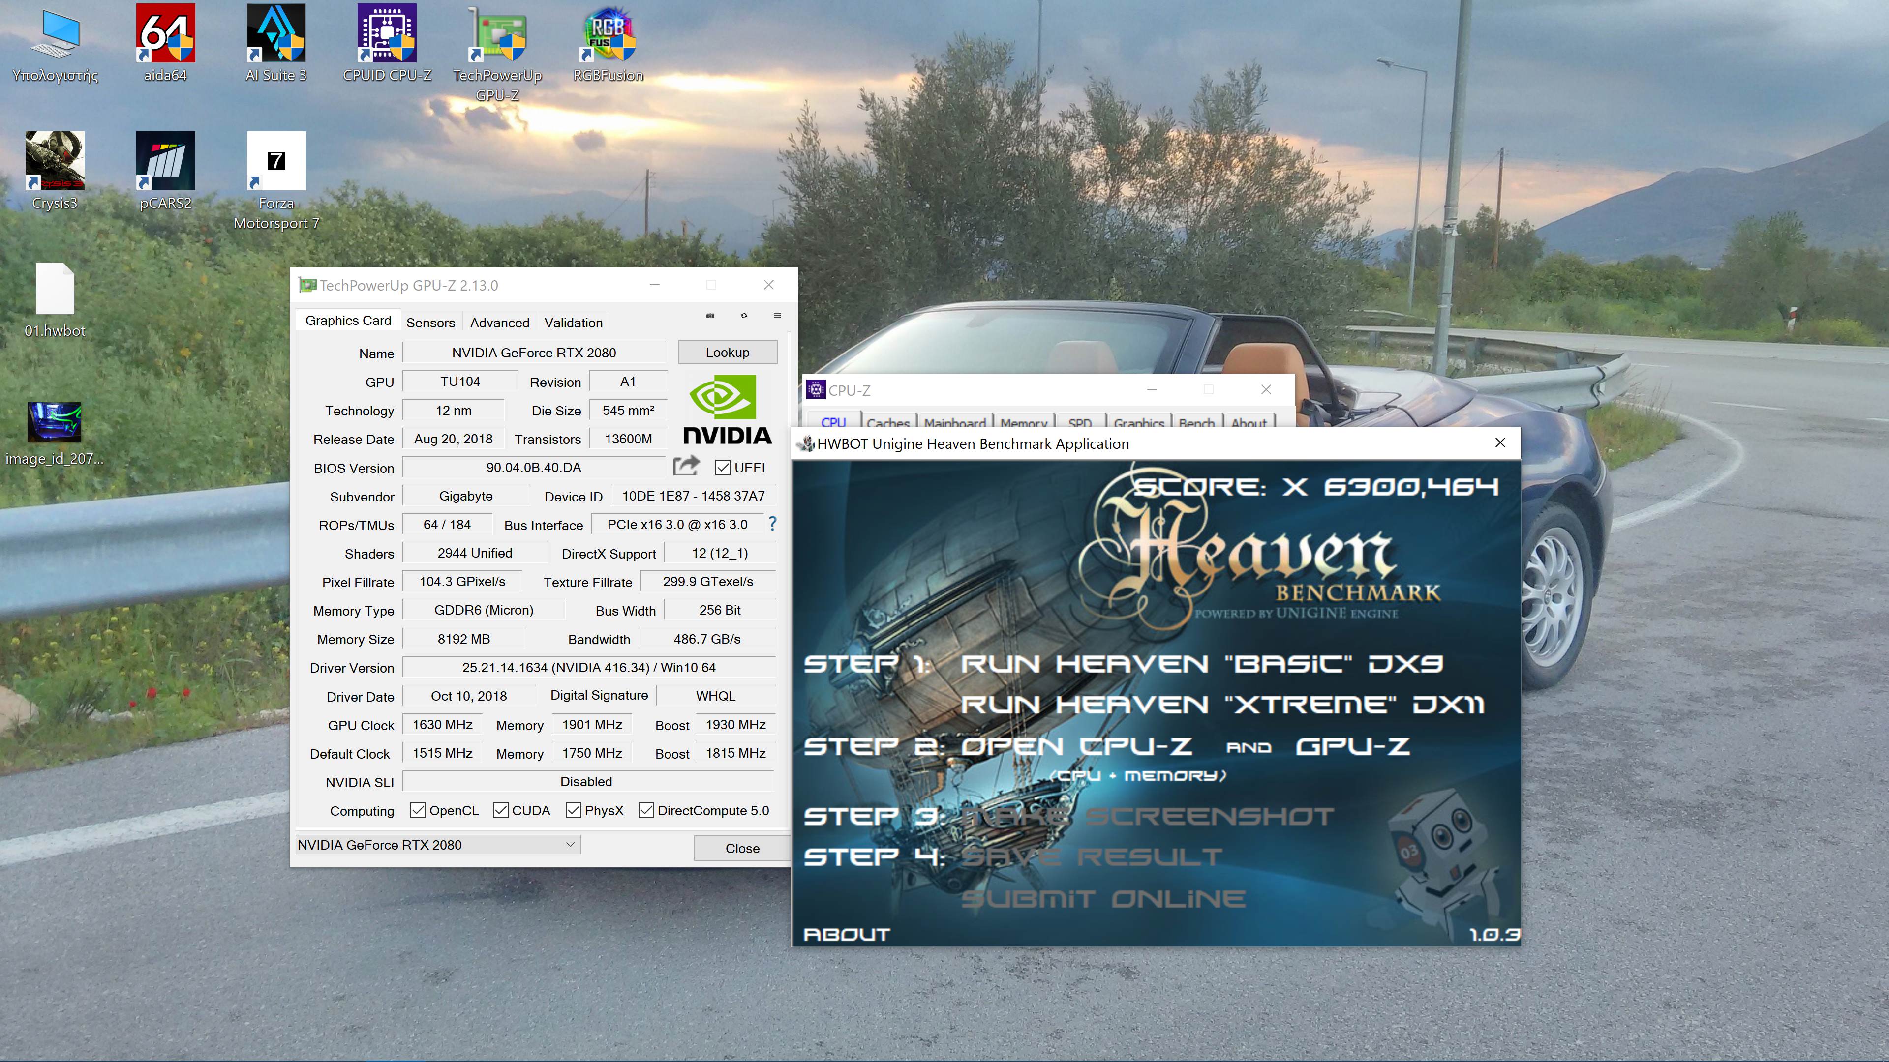Select the SPD tab in CPU-Z
The image size is (1889, 1062).
tap(1080, 421)
